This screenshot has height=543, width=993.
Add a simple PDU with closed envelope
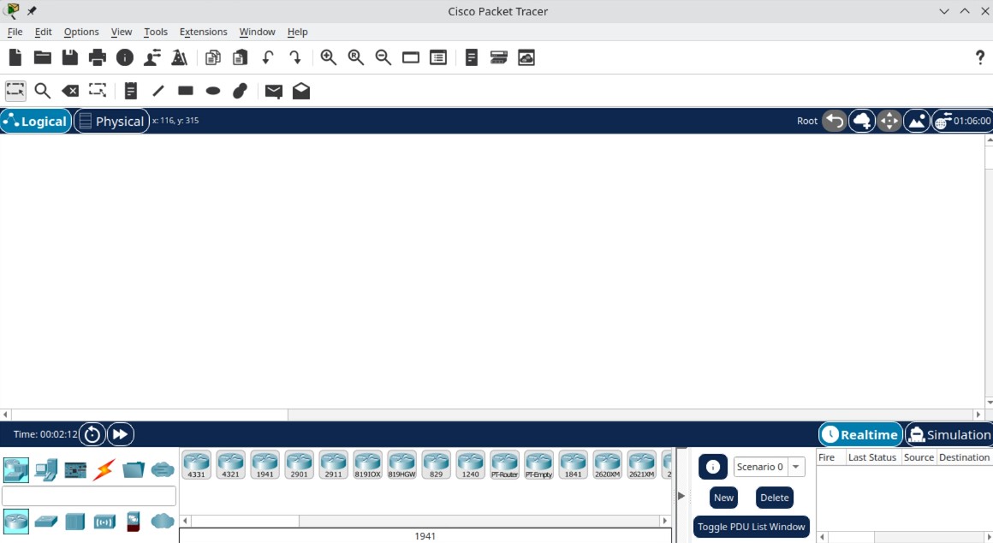tap(274, 92)
